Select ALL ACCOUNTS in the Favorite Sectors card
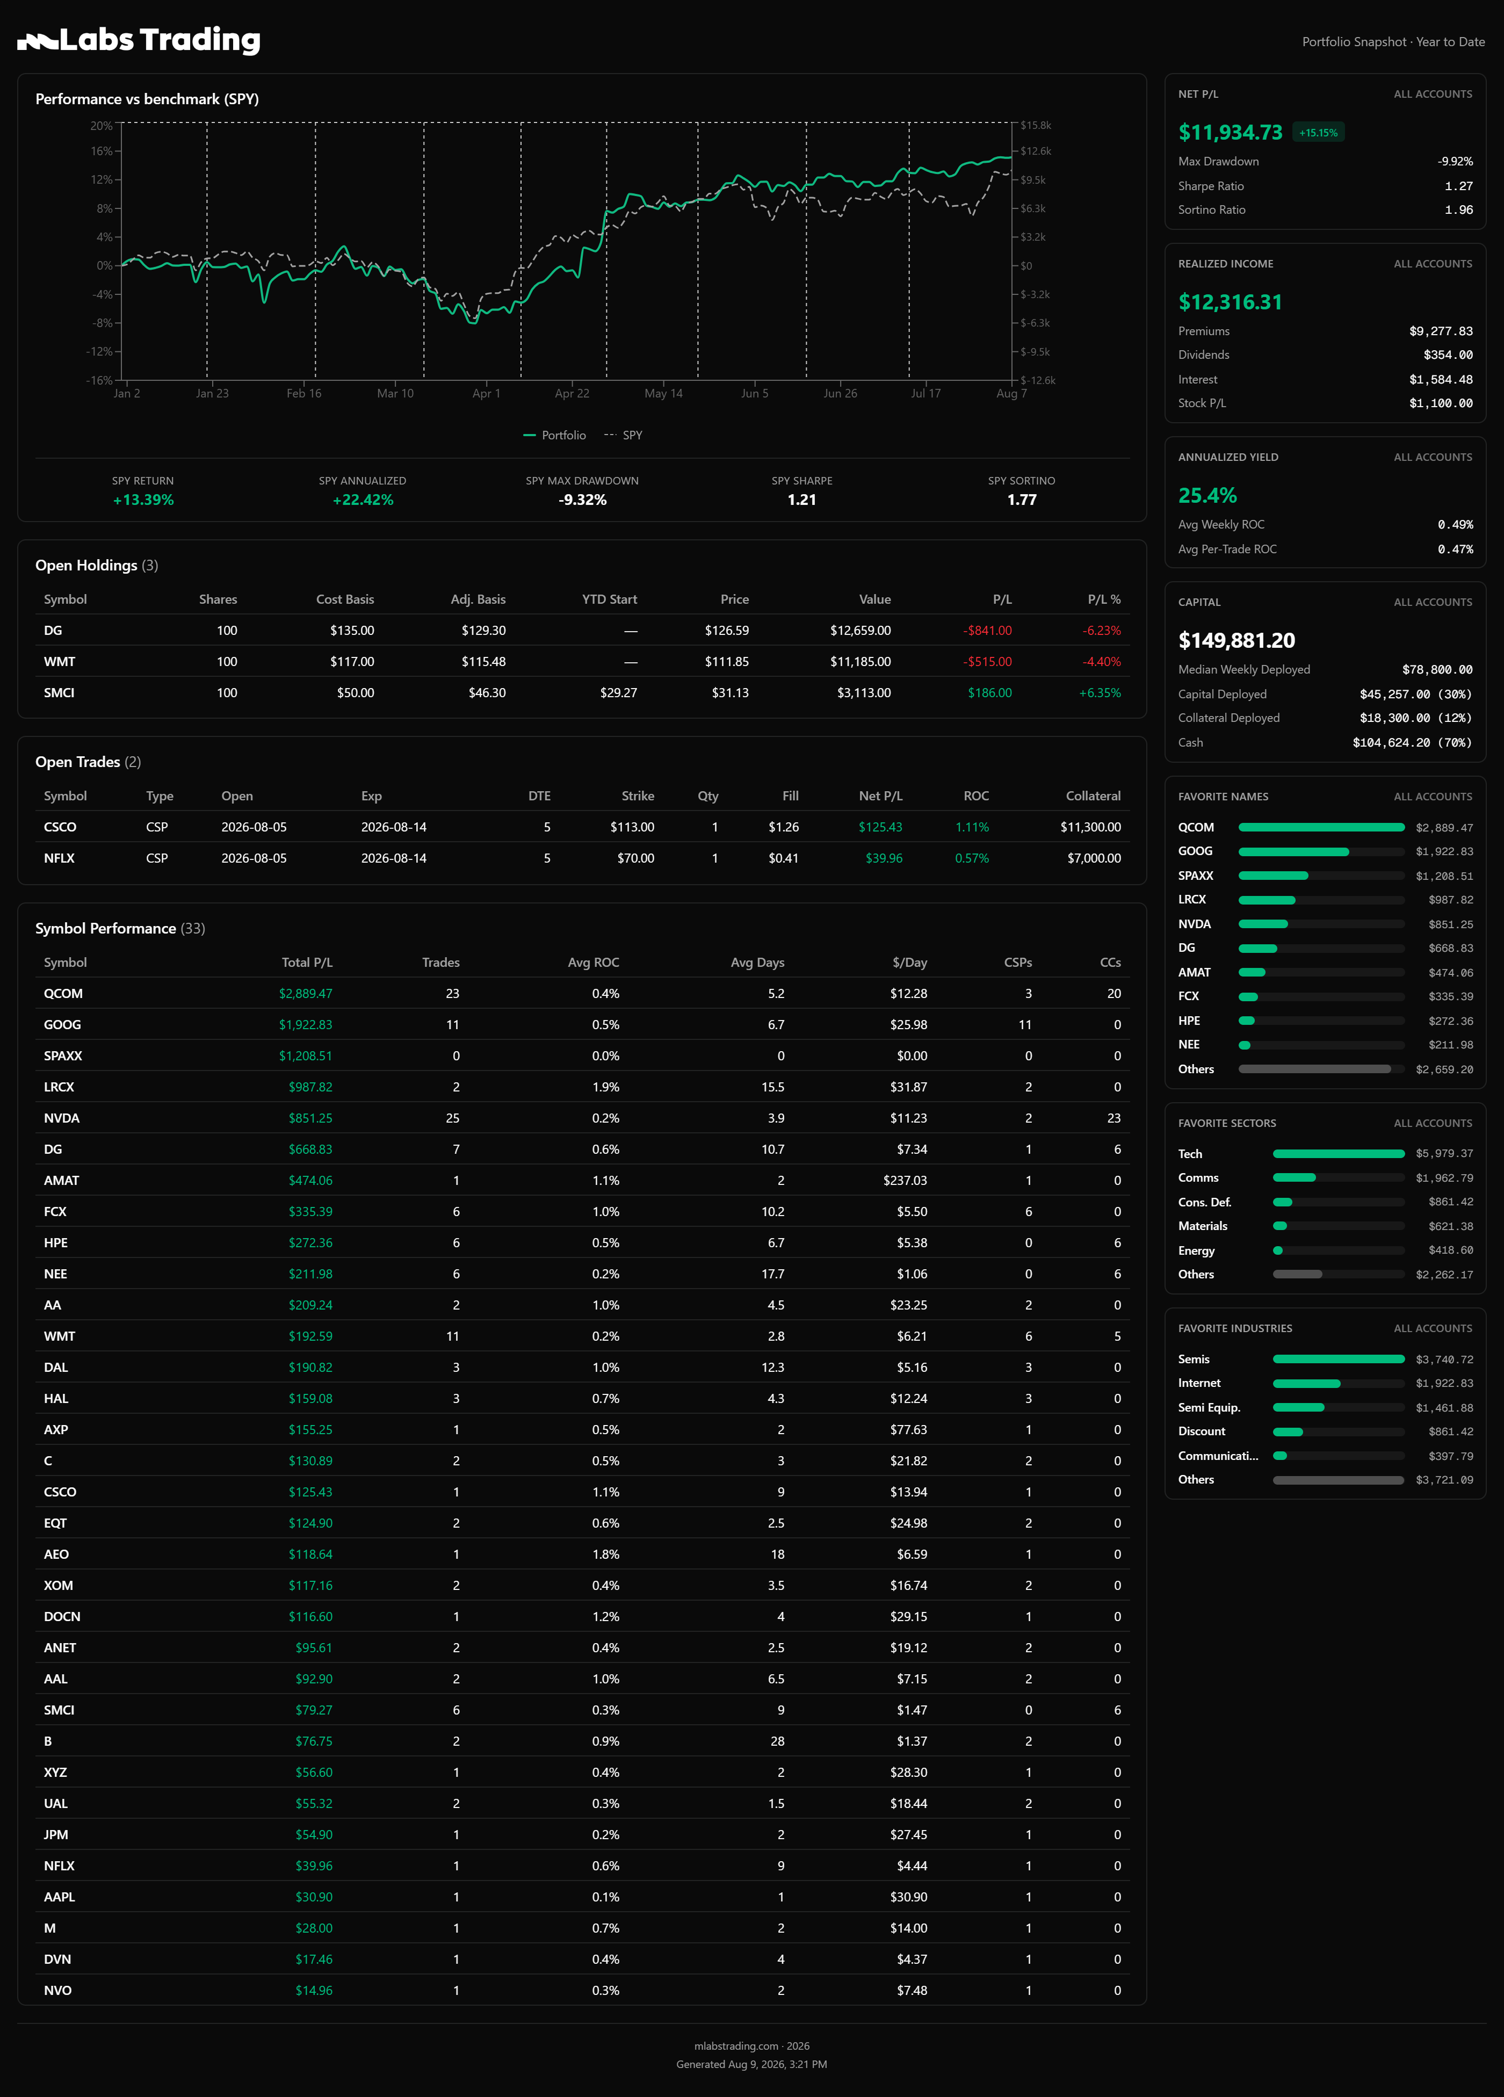This screenshot has width=1504, height=2097. click(1433, 1123)
